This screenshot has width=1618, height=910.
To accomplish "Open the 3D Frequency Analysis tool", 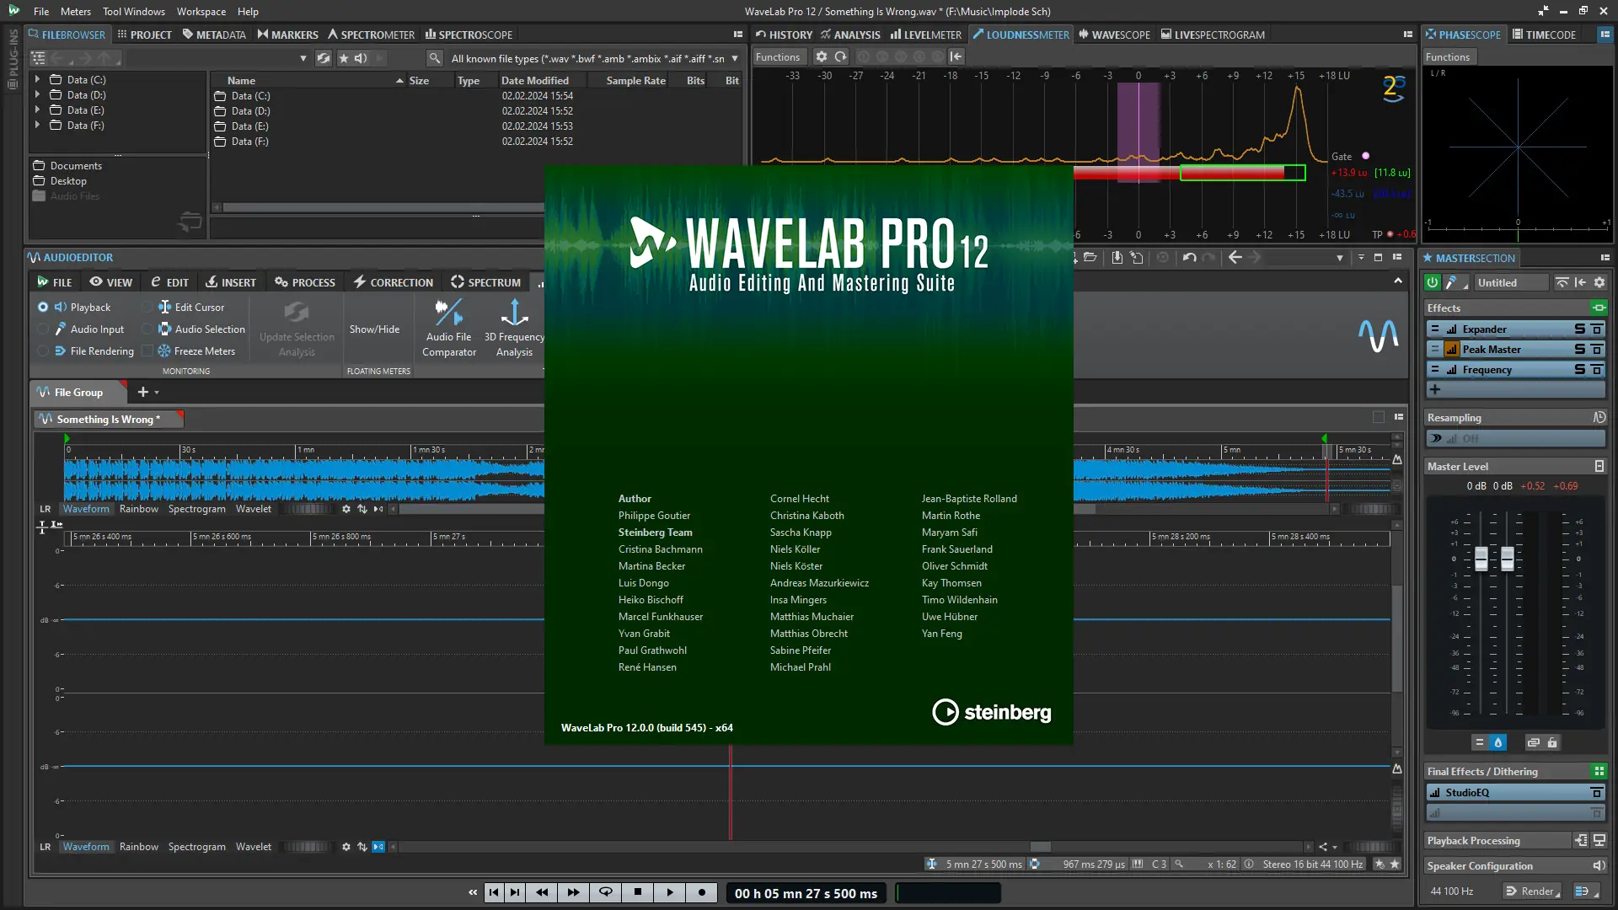I will click(514, 329).
